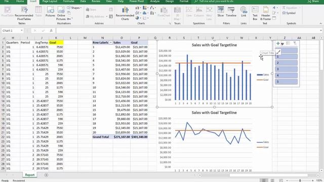Screen dimensions: 324x182
Task: Click the Name Box showing Chart 1
Action: [x=11, y=30]
